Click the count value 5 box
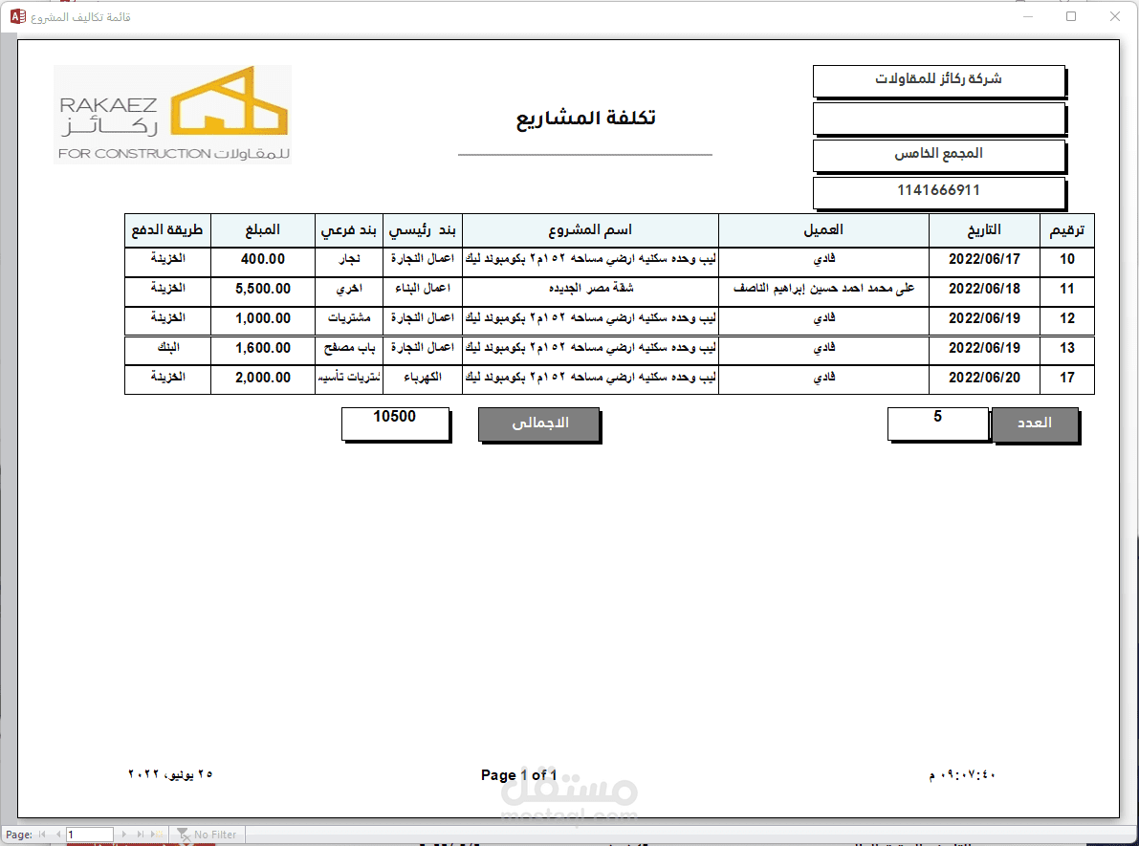 938,423
